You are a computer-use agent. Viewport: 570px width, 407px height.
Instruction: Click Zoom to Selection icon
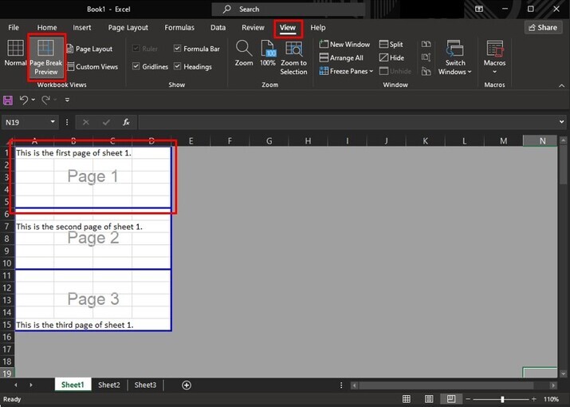[293, 49]
